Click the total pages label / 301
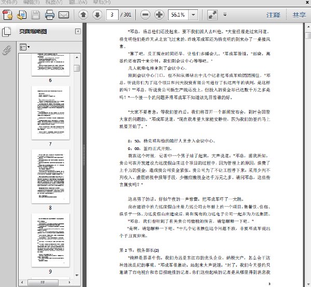 [x=126, y=15]
